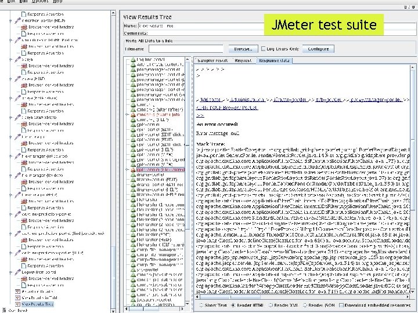Click pipette icon of xbaya (start xbaya)
The width and height of the screenshot is (418, 313).
pyautogui.click(x=17, y=117)
